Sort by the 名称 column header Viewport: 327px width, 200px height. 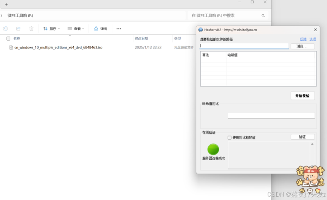17,38
